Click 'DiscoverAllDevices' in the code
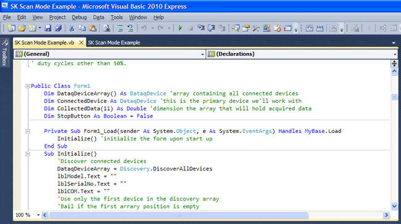 point(183,169)
